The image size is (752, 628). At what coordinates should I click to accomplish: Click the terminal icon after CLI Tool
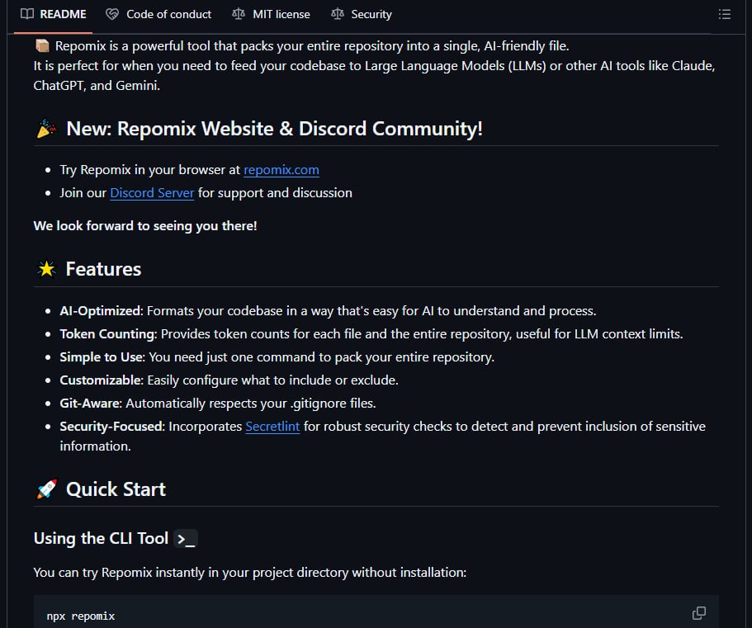186,539
